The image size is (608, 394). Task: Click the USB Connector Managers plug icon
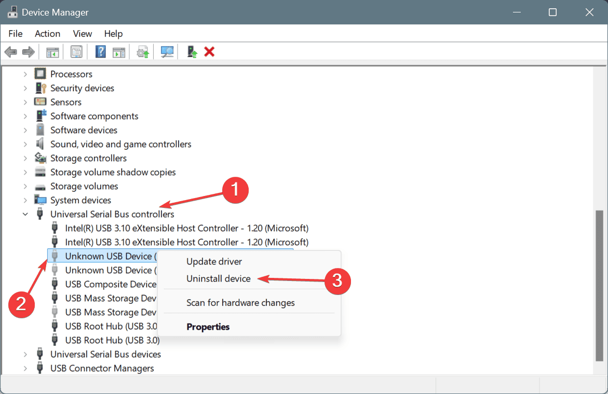tap(39, 368)
